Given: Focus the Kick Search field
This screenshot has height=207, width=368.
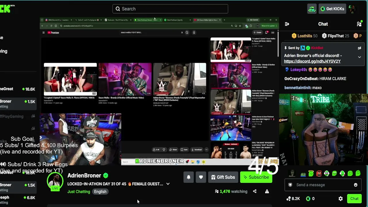Looking at the screenshot, I should point(170,9).
